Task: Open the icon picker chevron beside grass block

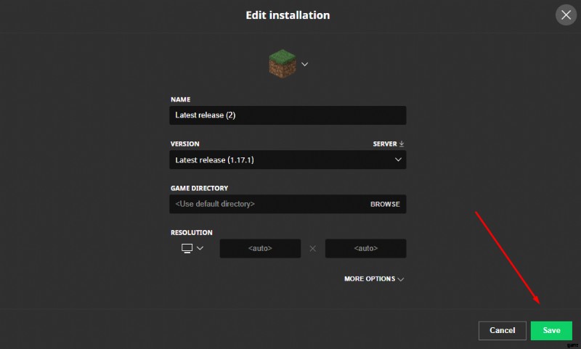Action: 305,64
